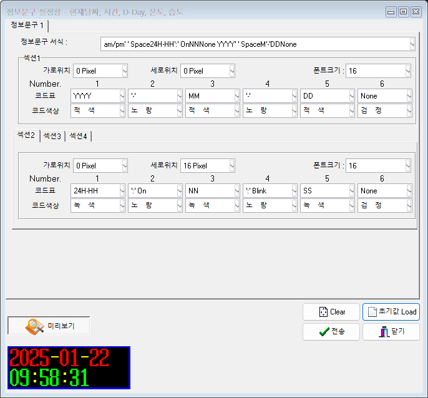Viewport: 428px width, 398px height.
Task: Switch to the 섹션3 tab
Action: coord(52,136)
